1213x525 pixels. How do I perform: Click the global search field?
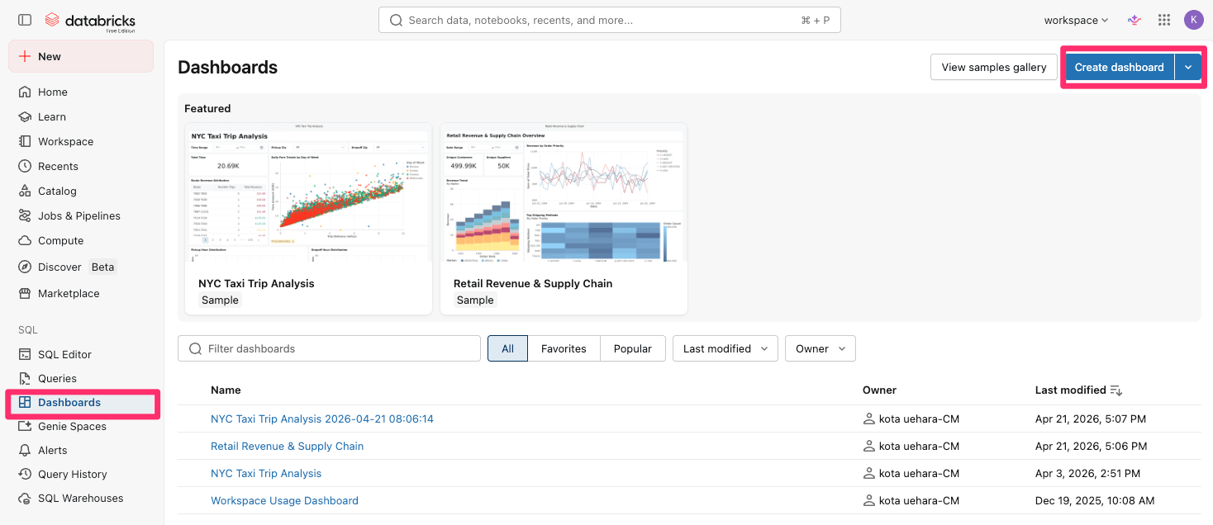point(610,20)
